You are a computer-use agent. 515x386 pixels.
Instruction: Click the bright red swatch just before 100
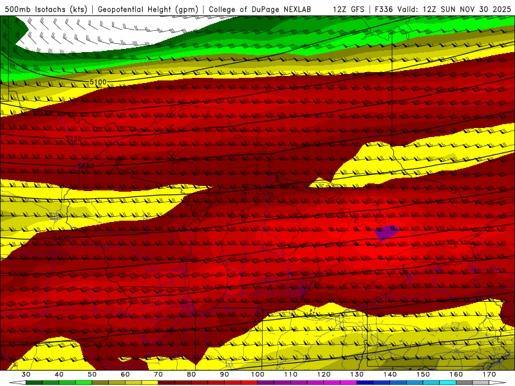[x=249, y=383]
